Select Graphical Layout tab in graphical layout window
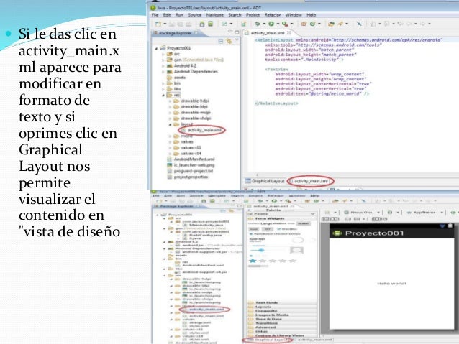The height and width of the screenshot is (344, 459). (x=268, y=340)
